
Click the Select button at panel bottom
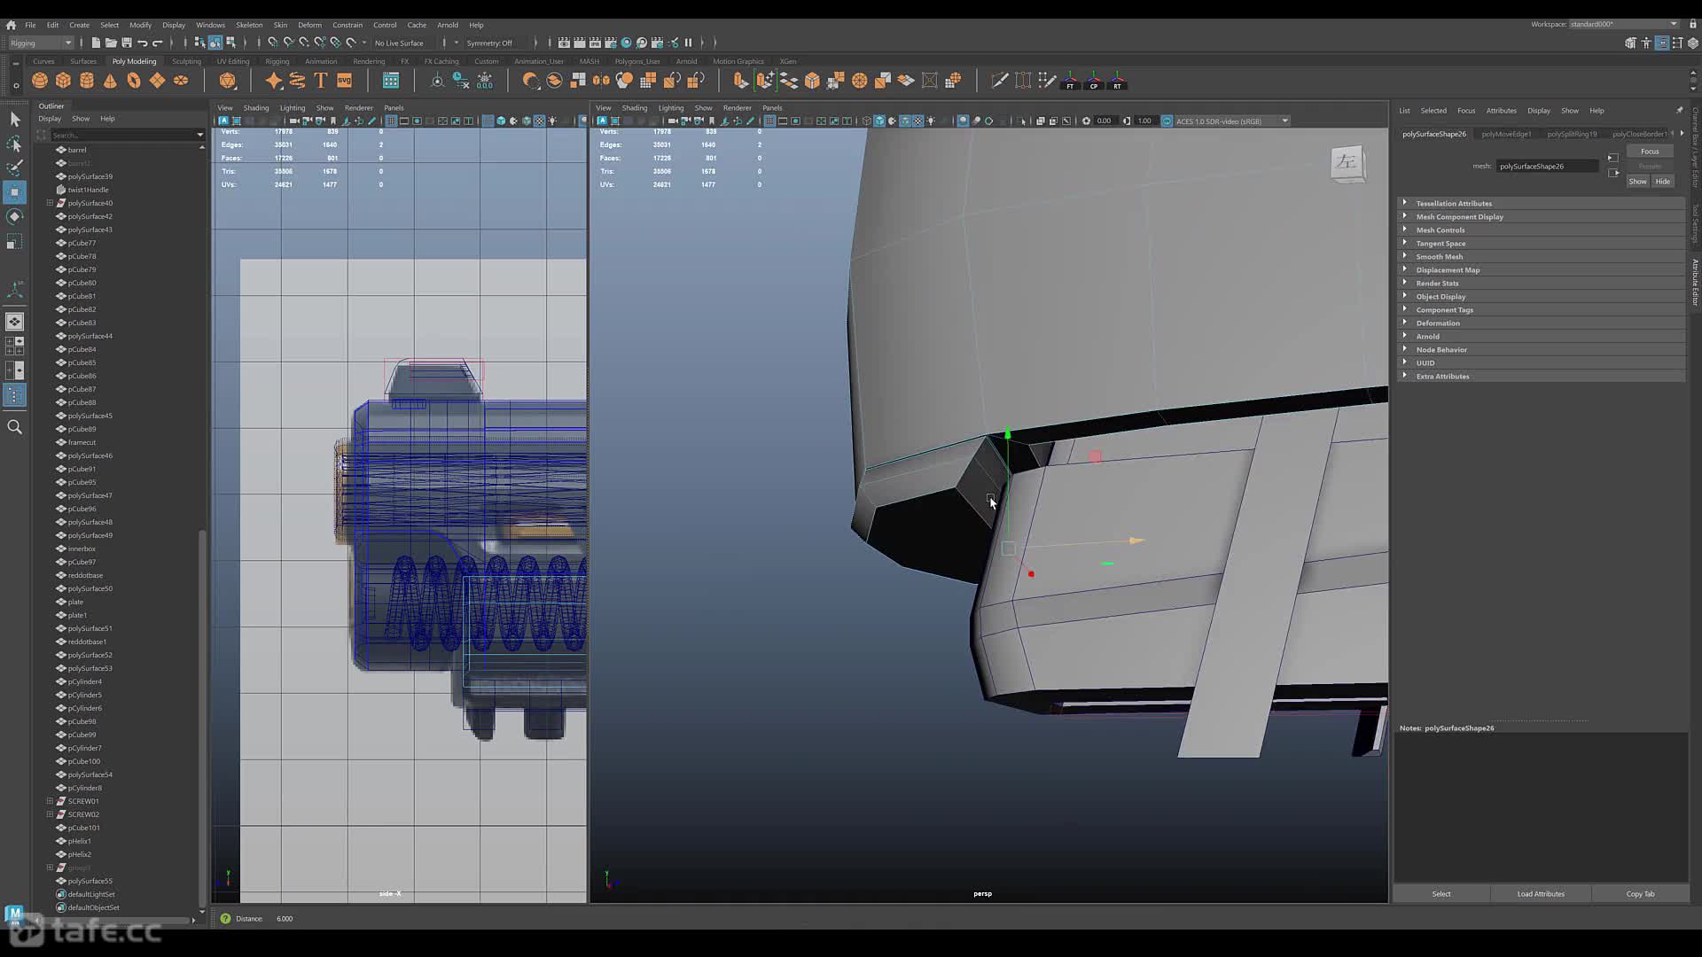click(1441, 894)
